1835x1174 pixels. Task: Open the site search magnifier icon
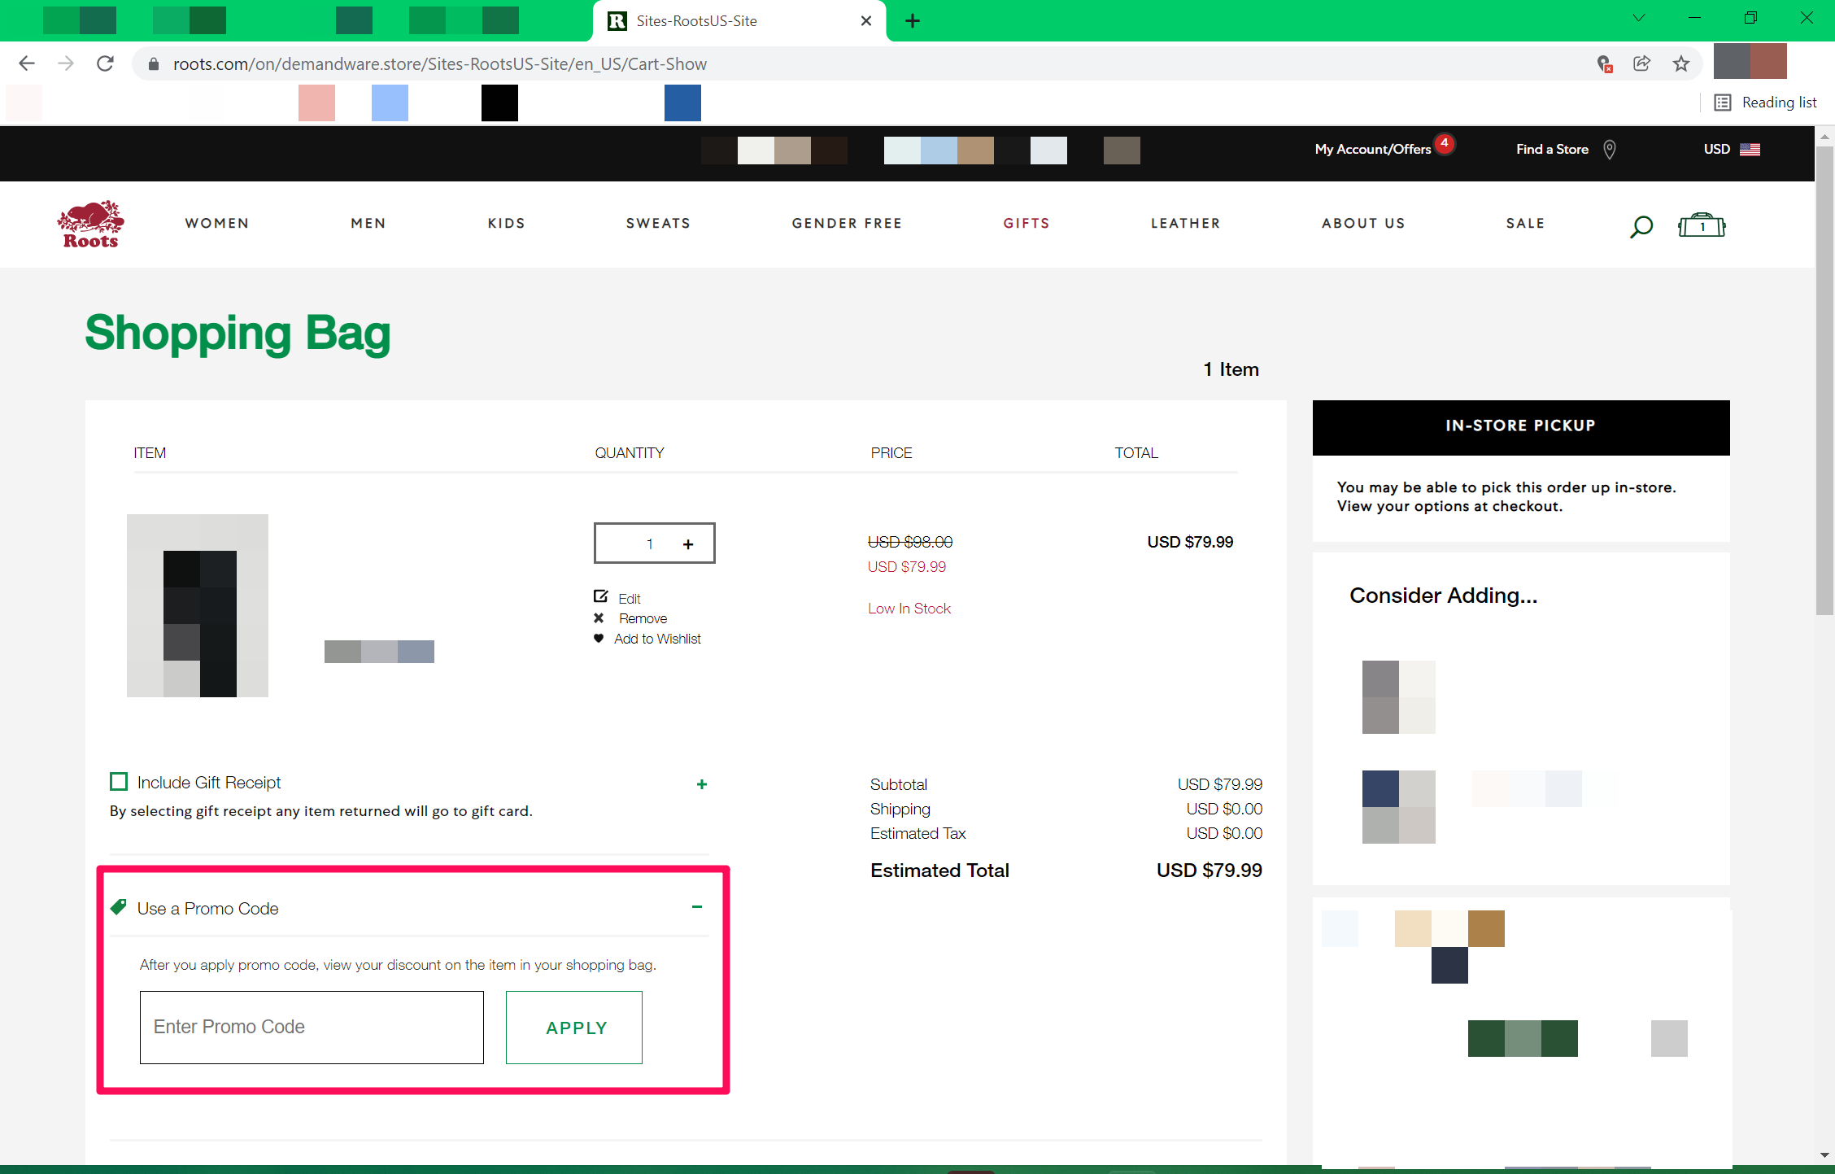1641,225
